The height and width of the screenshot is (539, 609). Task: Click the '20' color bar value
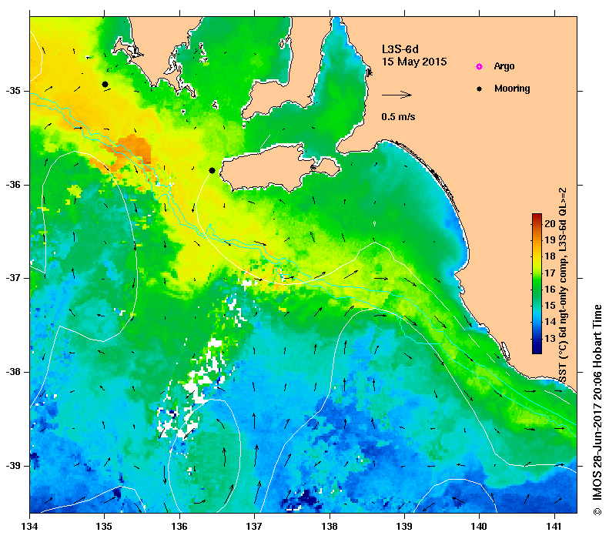550,223
